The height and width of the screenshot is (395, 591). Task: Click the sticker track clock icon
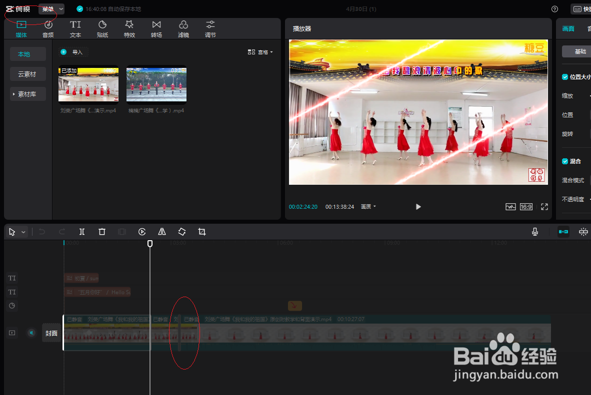[x=12, y=306]
